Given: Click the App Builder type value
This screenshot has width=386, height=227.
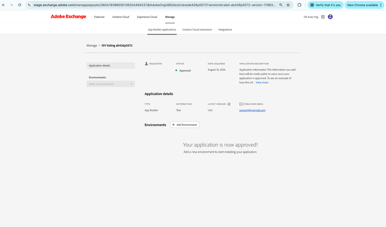Looking at the screenshot, I should [x=151, y=110].
